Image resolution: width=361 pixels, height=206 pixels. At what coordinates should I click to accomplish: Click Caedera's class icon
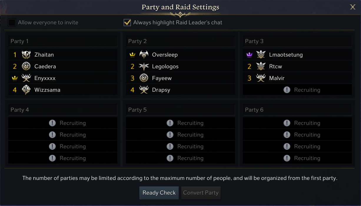[x=26, y=67]
